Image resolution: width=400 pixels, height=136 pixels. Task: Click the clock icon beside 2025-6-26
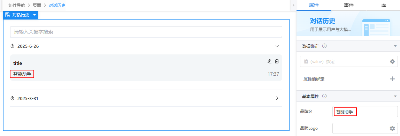tap(13, 46)
